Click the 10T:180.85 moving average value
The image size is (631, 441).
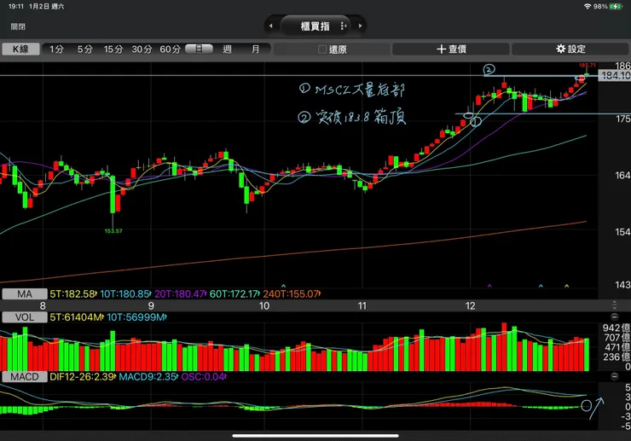coord(125,294)
